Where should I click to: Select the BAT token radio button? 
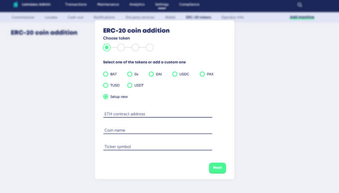point(106,74)
